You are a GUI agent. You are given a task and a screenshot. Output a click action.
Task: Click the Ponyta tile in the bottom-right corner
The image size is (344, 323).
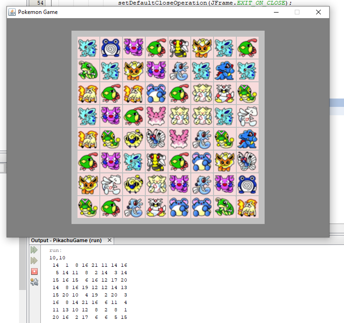(x=247, y=207)
